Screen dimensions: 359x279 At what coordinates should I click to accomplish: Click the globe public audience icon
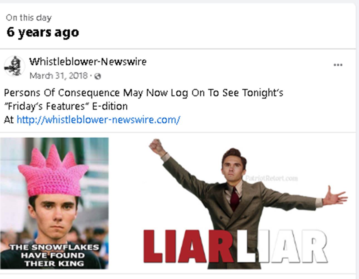pyautogui.click(x=97, y=76)
